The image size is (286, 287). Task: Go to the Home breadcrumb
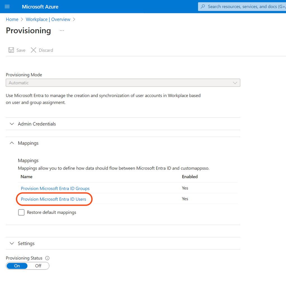click(x=12, y=20)
